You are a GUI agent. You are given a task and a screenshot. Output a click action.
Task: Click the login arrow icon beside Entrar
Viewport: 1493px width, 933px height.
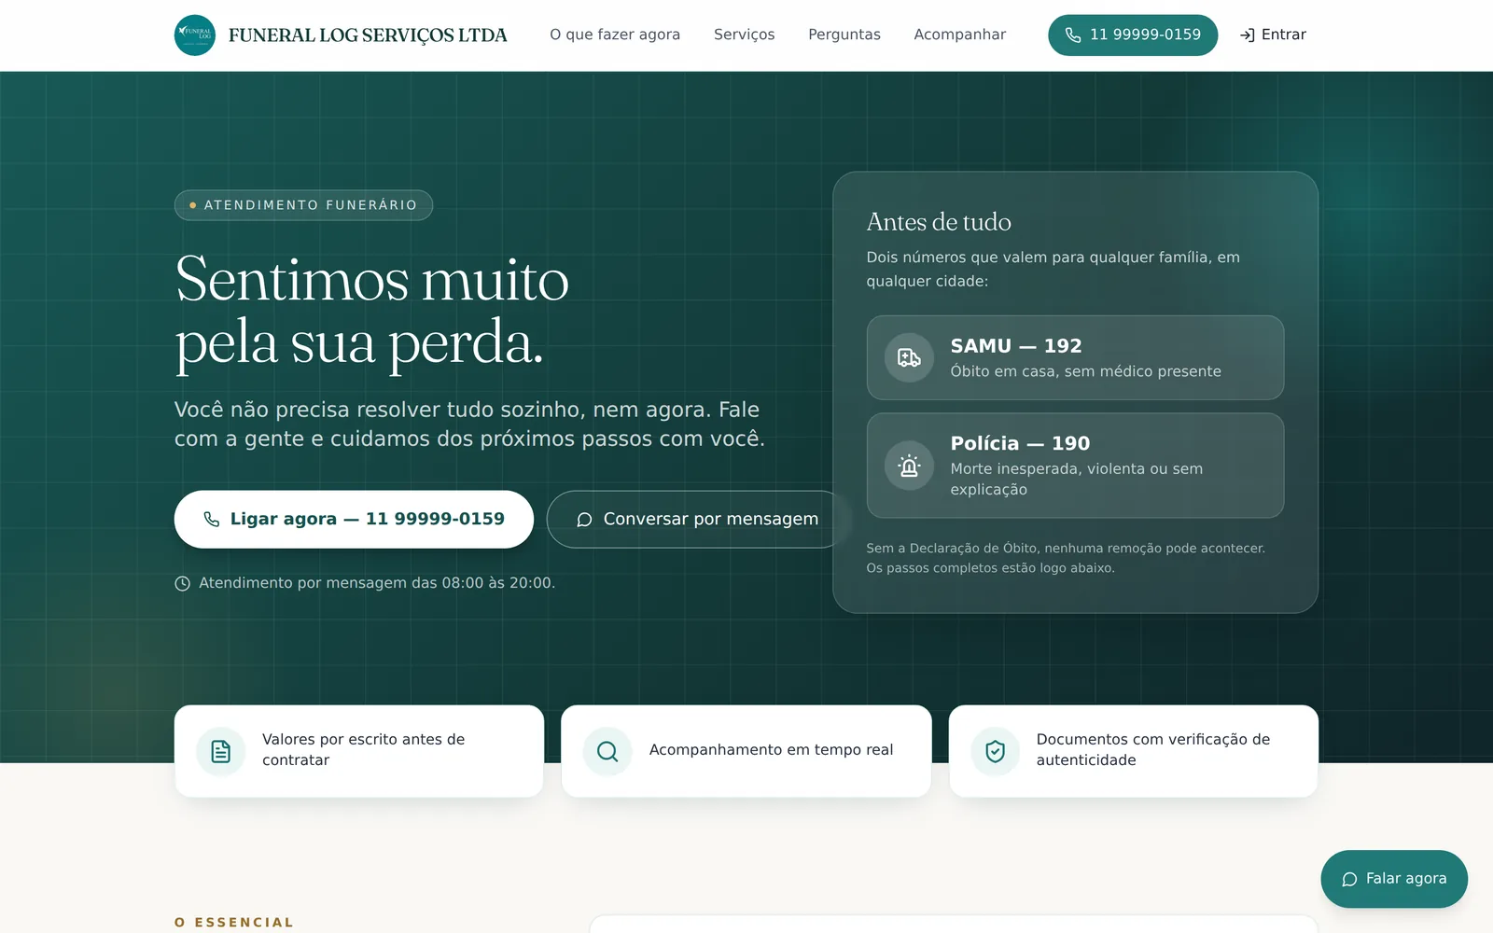(1247, 35)
